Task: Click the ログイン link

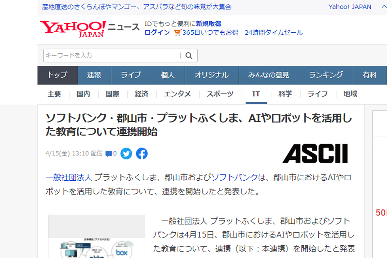Action: pyautogui.click(x=157, y=33)
